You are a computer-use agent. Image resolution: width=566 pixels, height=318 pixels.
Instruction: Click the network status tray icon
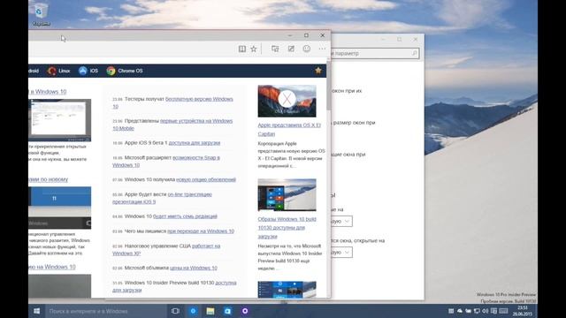click(477, 311)
